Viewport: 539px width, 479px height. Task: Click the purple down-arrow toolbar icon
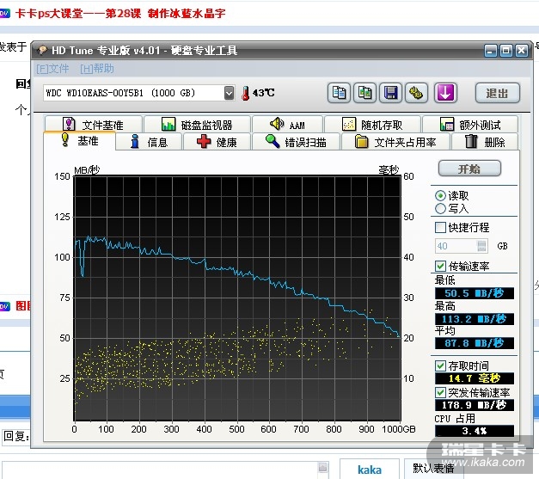pos(444,93)
